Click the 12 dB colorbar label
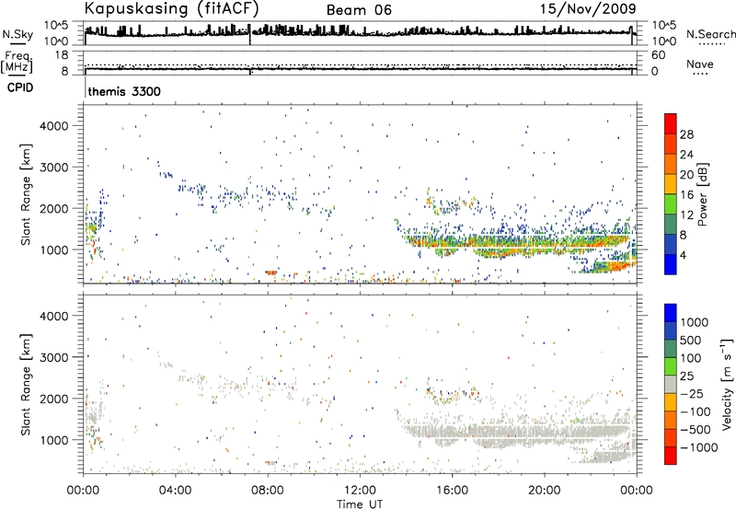Viewport: 736px width, 510px height. [x=686, y=215]
